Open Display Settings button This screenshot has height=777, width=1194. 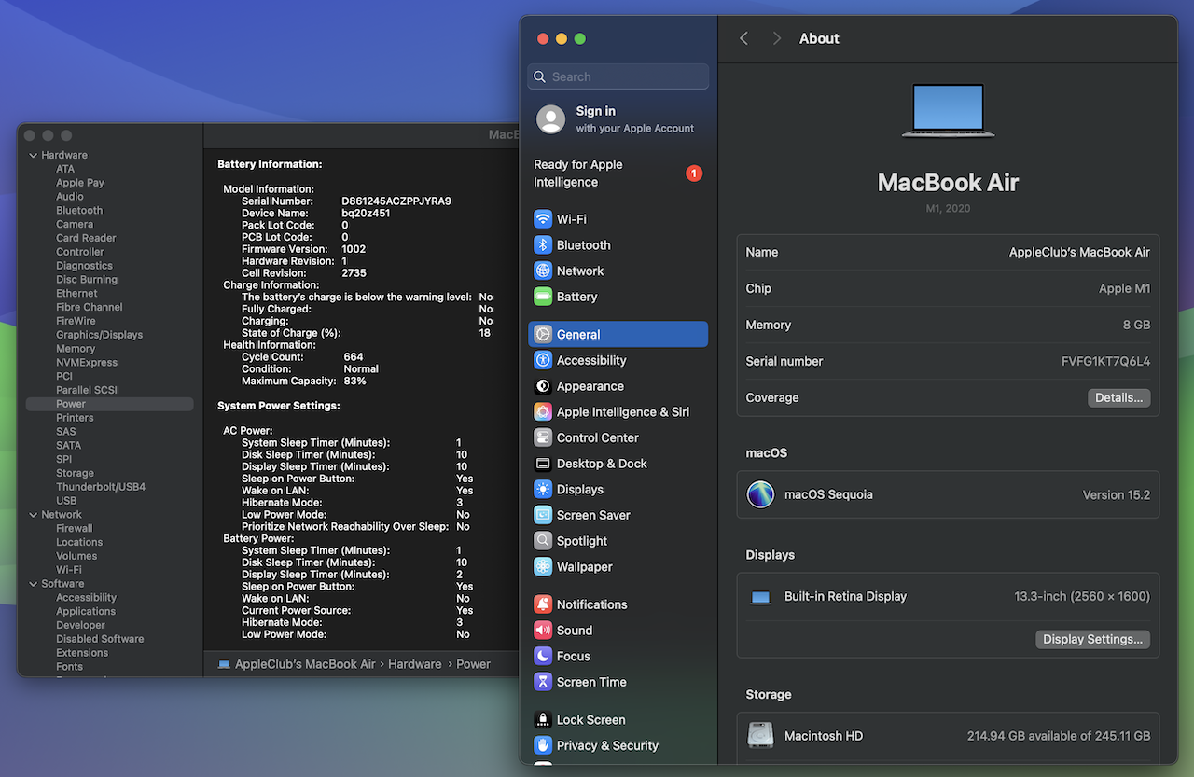coord(1092,639)
